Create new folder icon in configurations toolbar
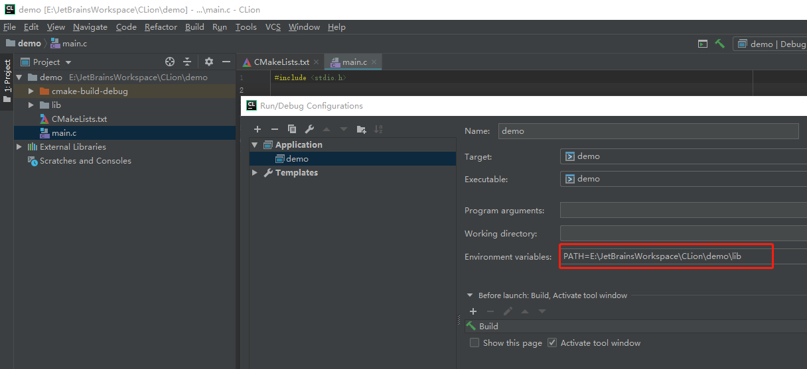Screen dimensions: 807x369 click(x=361, y=129)
